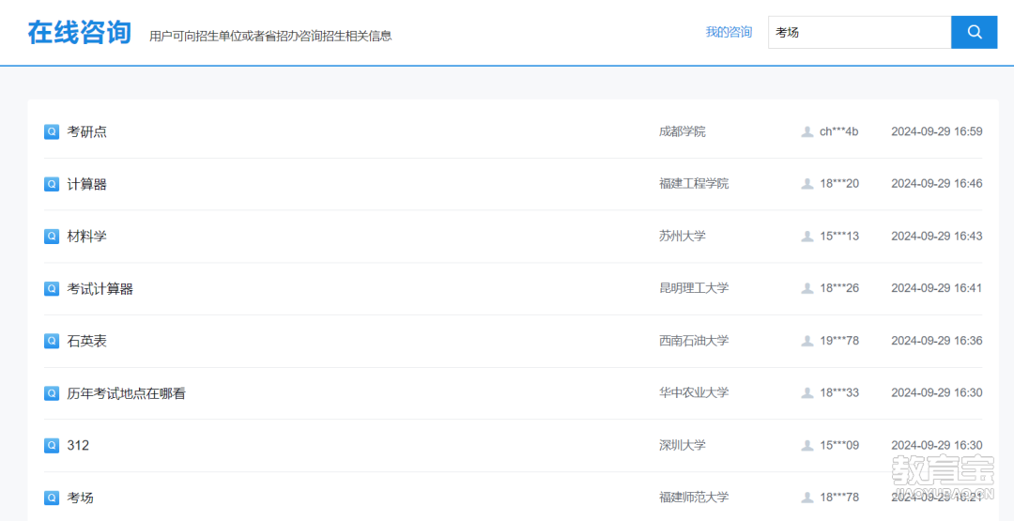This screenshot has width=1014, height=521.
Task: Open the 考场 question from 福建师范大学
Action: point(80,498)
